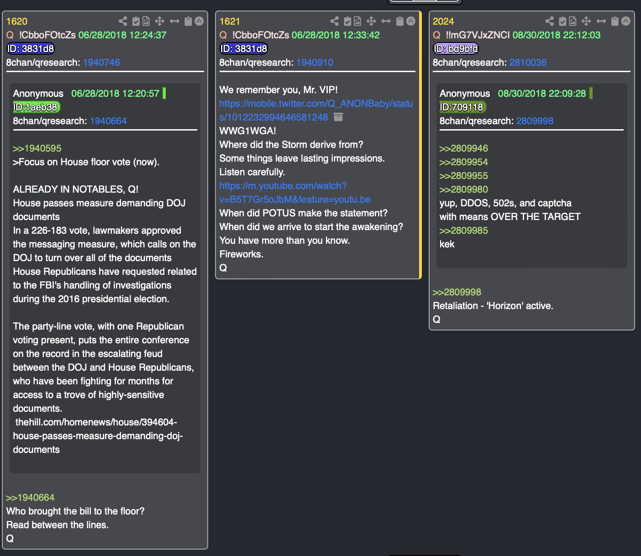Viewport: 641px width, 556px height.
Task: Click "Retaliation - 'Horizon' active." text
Action: point(493,306)
